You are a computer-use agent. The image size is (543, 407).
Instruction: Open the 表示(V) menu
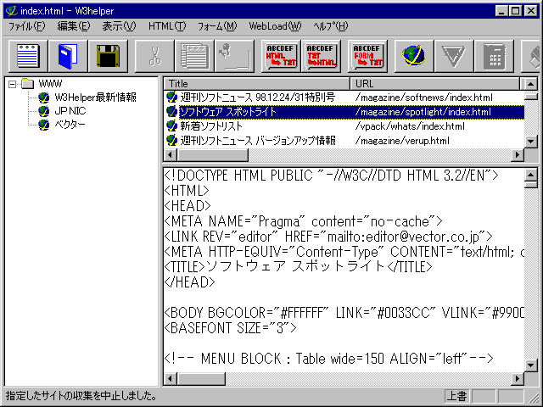tap(119, 26)
